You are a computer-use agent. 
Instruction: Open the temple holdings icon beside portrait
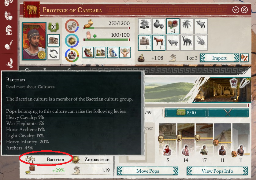pos(54,40)
